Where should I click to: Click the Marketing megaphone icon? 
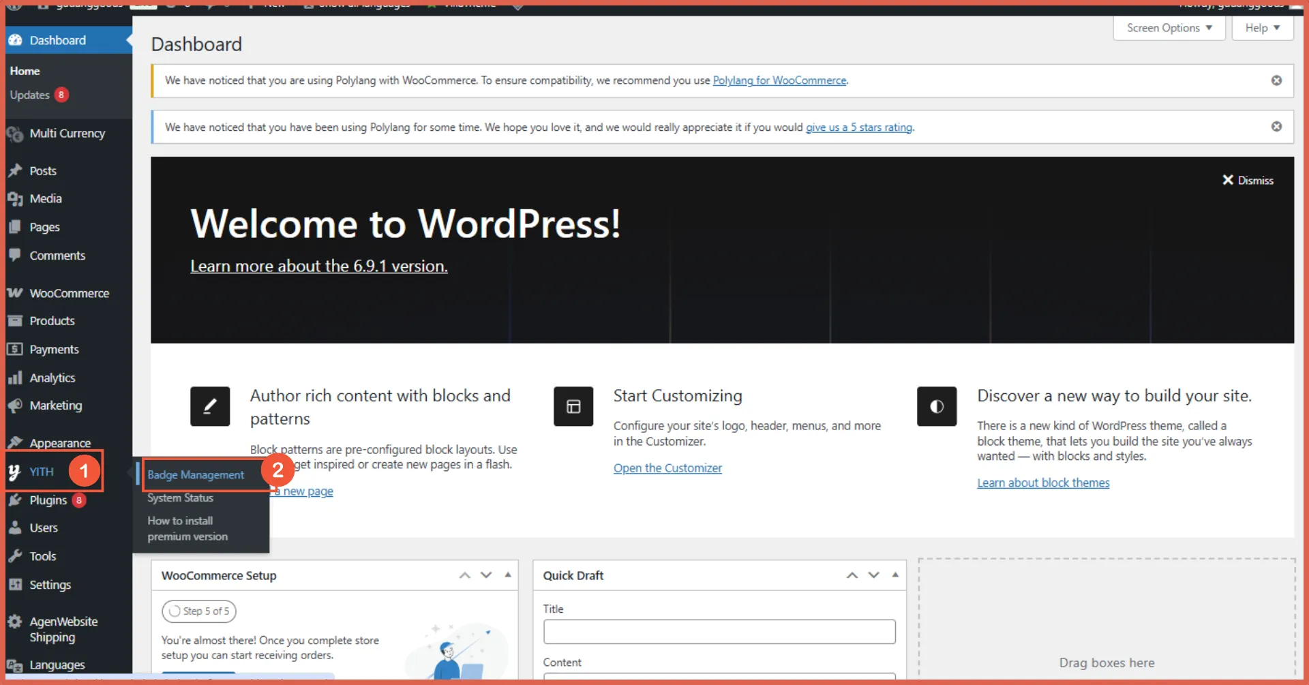(15, 406)
